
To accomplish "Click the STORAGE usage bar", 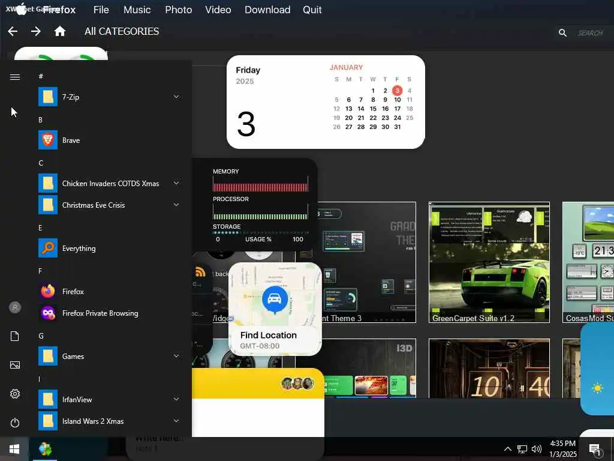I will [x=260, y=232].
